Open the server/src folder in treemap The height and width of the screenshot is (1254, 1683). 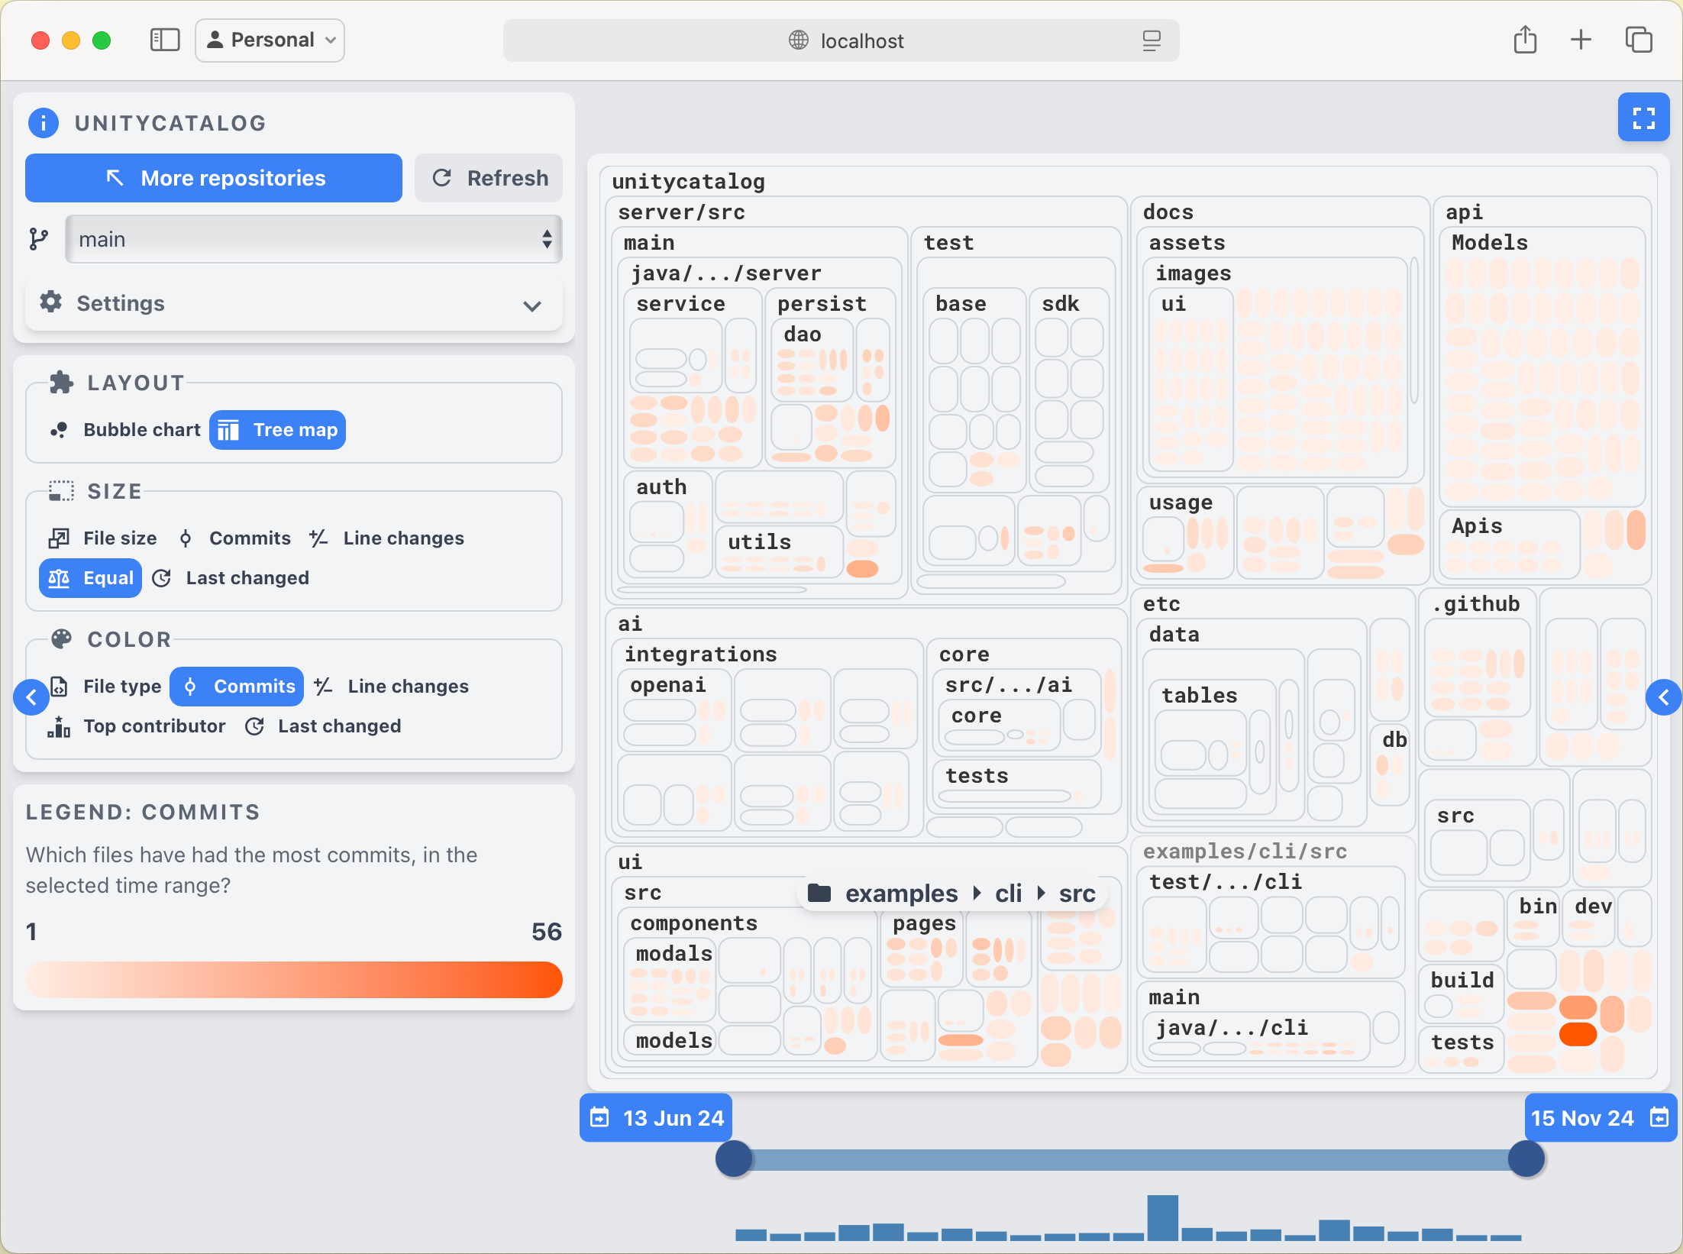(681, 212)
